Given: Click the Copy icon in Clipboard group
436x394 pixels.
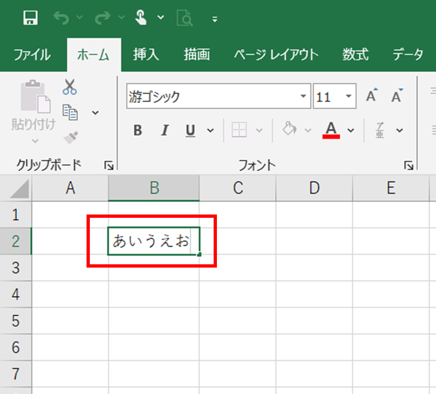Looking at the screenshot, I should [70, 112].
